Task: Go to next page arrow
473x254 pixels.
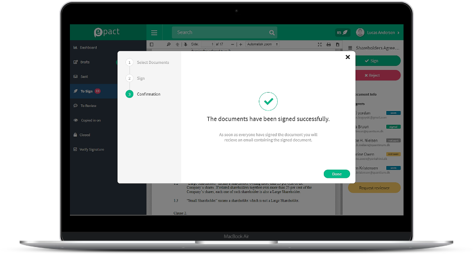Action: click(185, 44)
